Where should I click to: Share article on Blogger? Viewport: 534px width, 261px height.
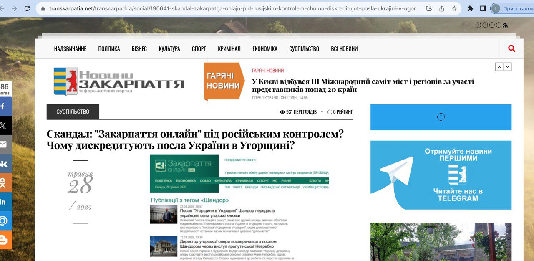[6, 240]
